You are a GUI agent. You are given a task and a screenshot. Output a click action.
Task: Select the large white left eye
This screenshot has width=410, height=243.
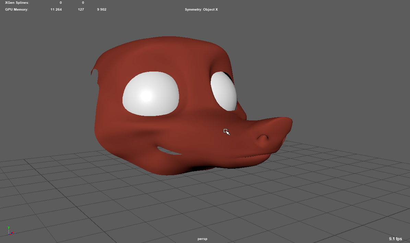[151, 94]
